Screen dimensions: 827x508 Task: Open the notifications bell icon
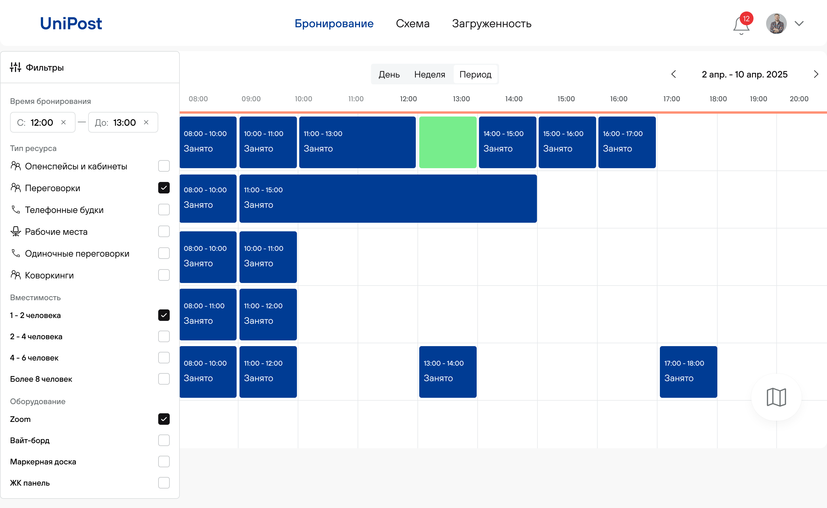click(x=741, y=25)
